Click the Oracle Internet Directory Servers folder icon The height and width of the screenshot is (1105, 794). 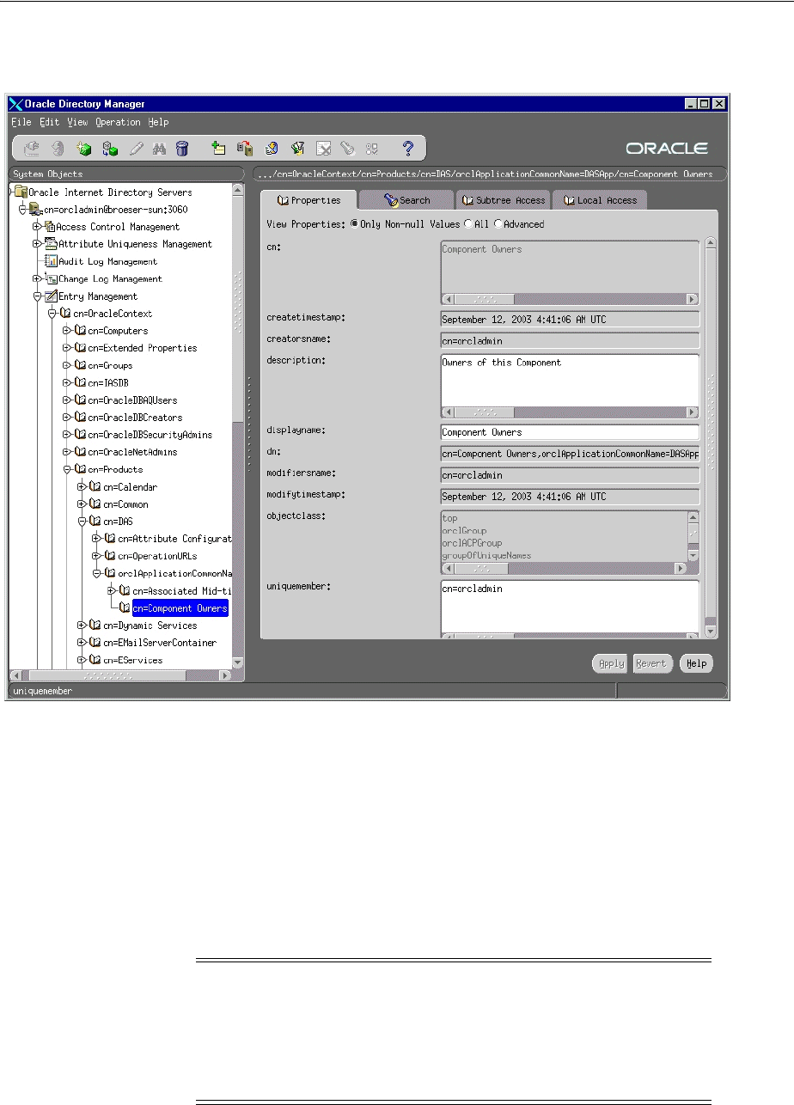(x=21, y=192)
